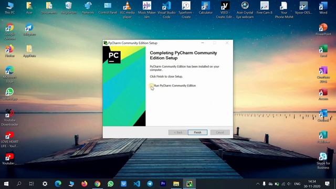The width and height of the screenshot is (336, 189).
Task: Select the This PC desktop icon
Action: pos(9,8)
